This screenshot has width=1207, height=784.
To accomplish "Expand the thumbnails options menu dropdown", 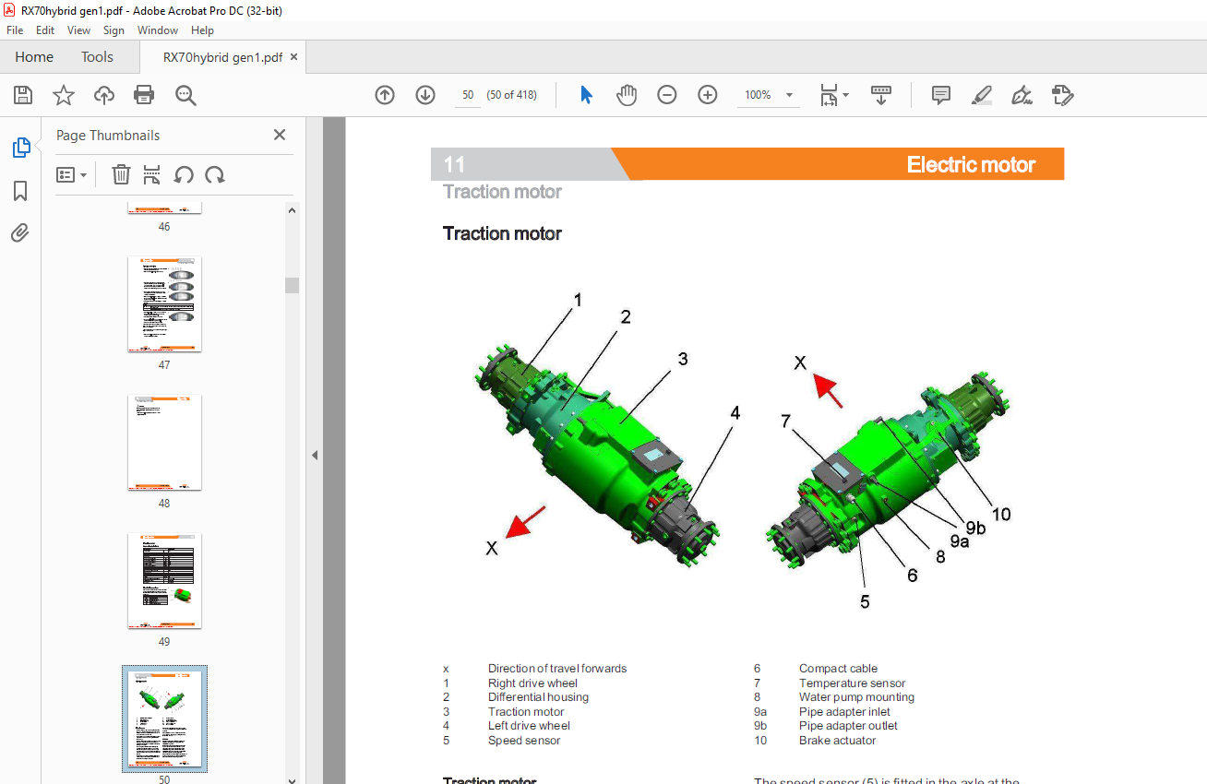I will 72,174.
